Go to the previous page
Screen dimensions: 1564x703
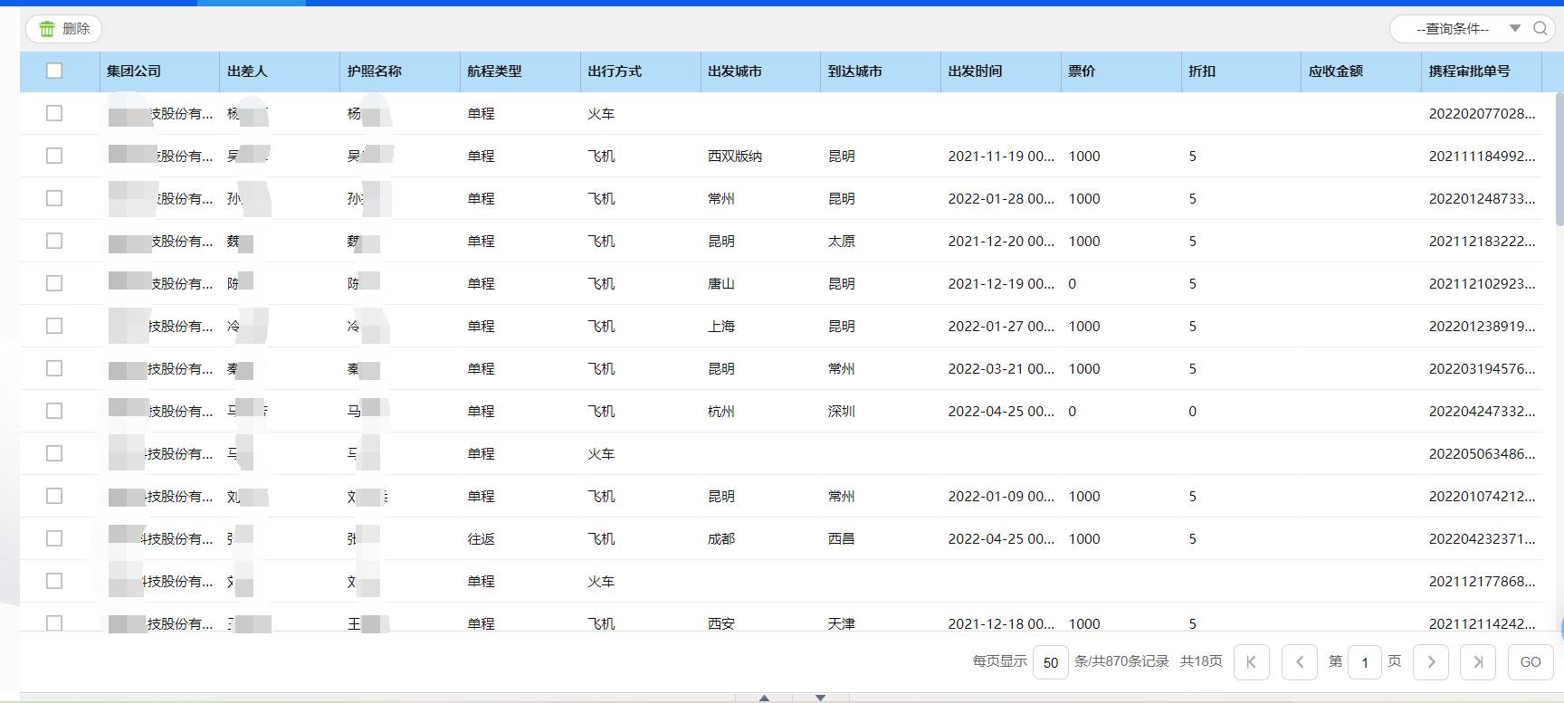(1300, 662)
